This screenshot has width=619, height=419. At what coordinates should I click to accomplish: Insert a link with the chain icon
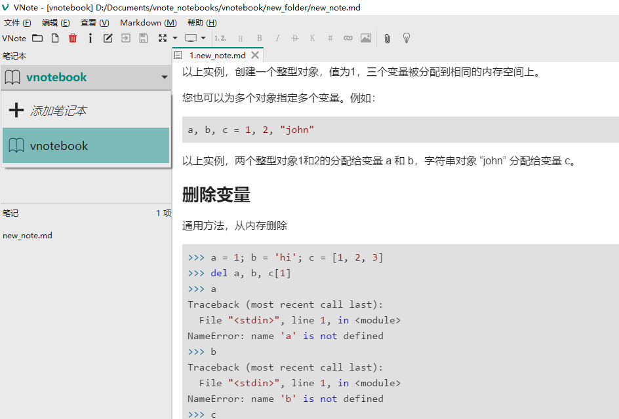click(348, 38)
